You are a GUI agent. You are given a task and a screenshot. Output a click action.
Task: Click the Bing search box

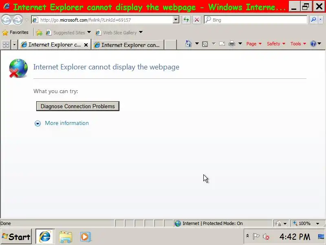[256, 20]
